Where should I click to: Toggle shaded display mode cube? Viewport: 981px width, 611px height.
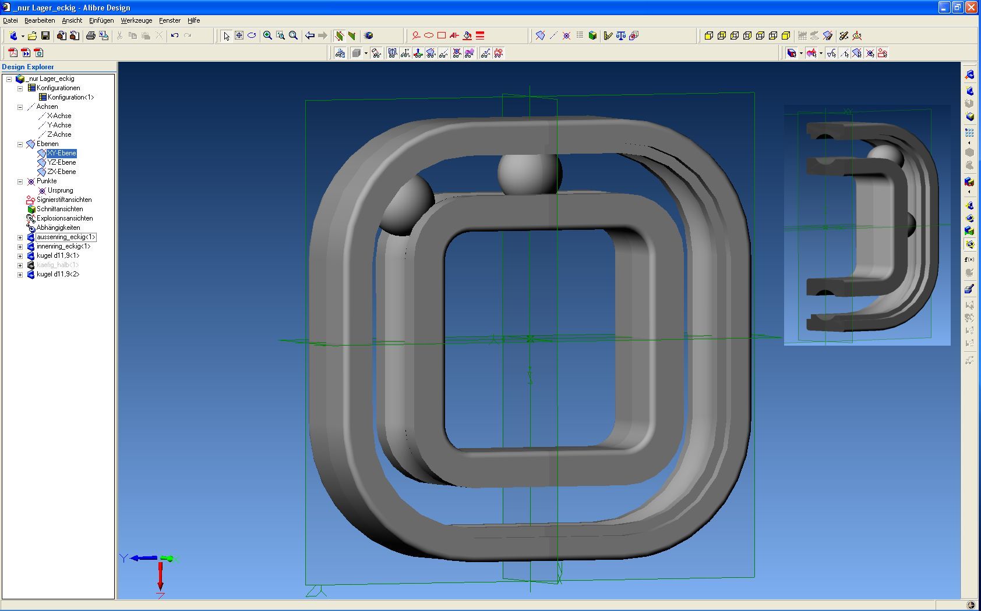(x=357, y=53)
